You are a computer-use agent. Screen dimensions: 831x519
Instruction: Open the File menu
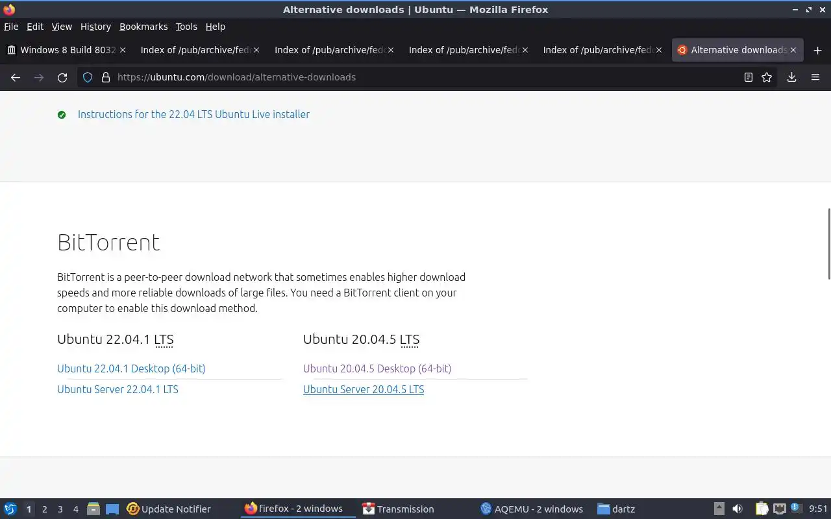point(11,27)
